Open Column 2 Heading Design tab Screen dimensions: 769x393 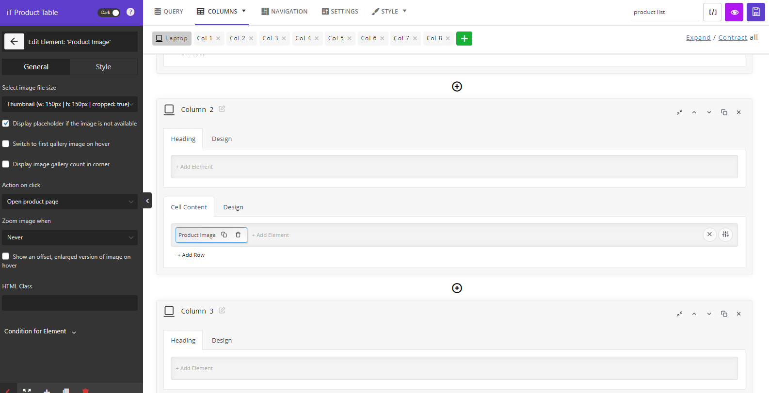click(x=222, y=139)
